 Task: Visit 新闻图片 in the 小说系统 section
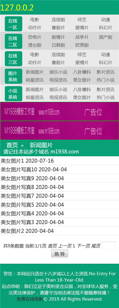pos(35,90)
